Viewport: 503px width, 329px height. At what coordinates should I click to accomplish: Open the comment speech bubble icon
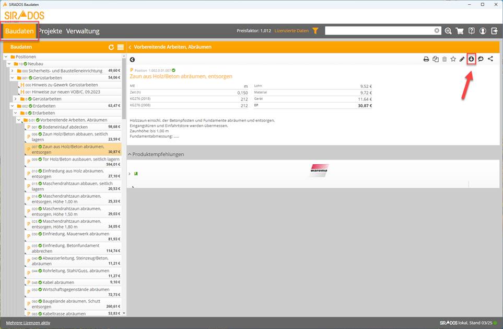point(481,59)
